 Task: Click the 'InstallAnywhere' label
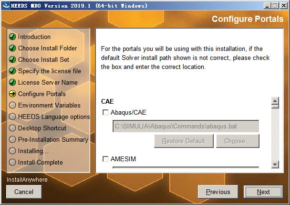pos(27,180)
